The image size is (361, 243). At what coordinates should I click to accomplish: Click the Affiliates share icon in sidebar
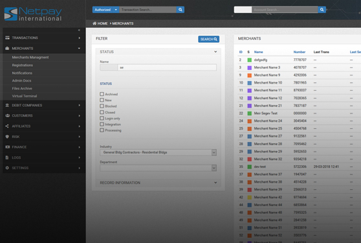click(x=7, y=126)
